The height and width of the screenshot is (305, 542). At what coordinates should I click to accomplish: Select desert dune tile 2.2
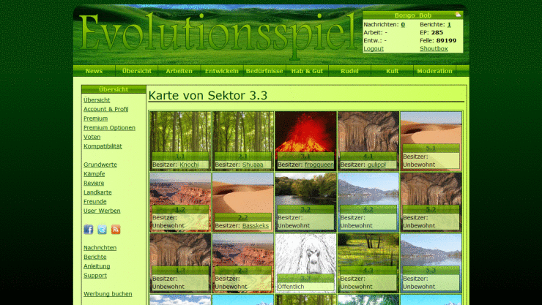[x=243, y=202]
